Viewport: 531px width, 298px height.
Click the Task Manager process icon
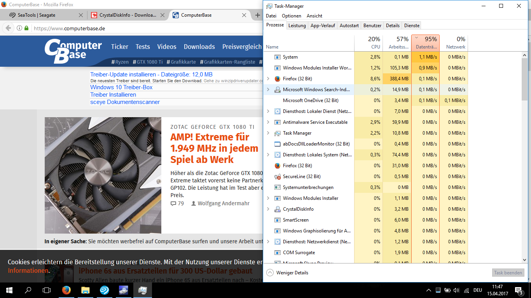(277, 133)
